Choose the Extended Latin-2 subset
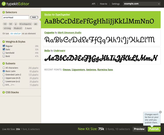 (4, 75)
